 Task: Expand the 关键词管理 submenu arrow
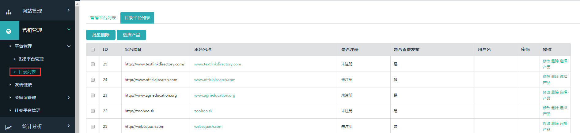coord(69,98)
